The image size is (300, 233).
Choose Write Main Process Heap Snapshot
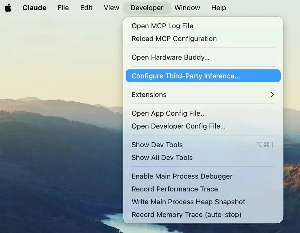[203, 202]
